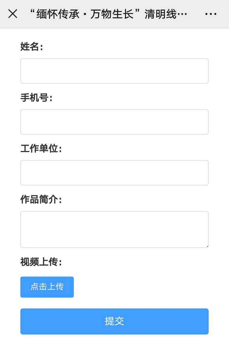Close the page with the X icon
This screenshot has width=229, height=364.
click(x=13, y=14)
